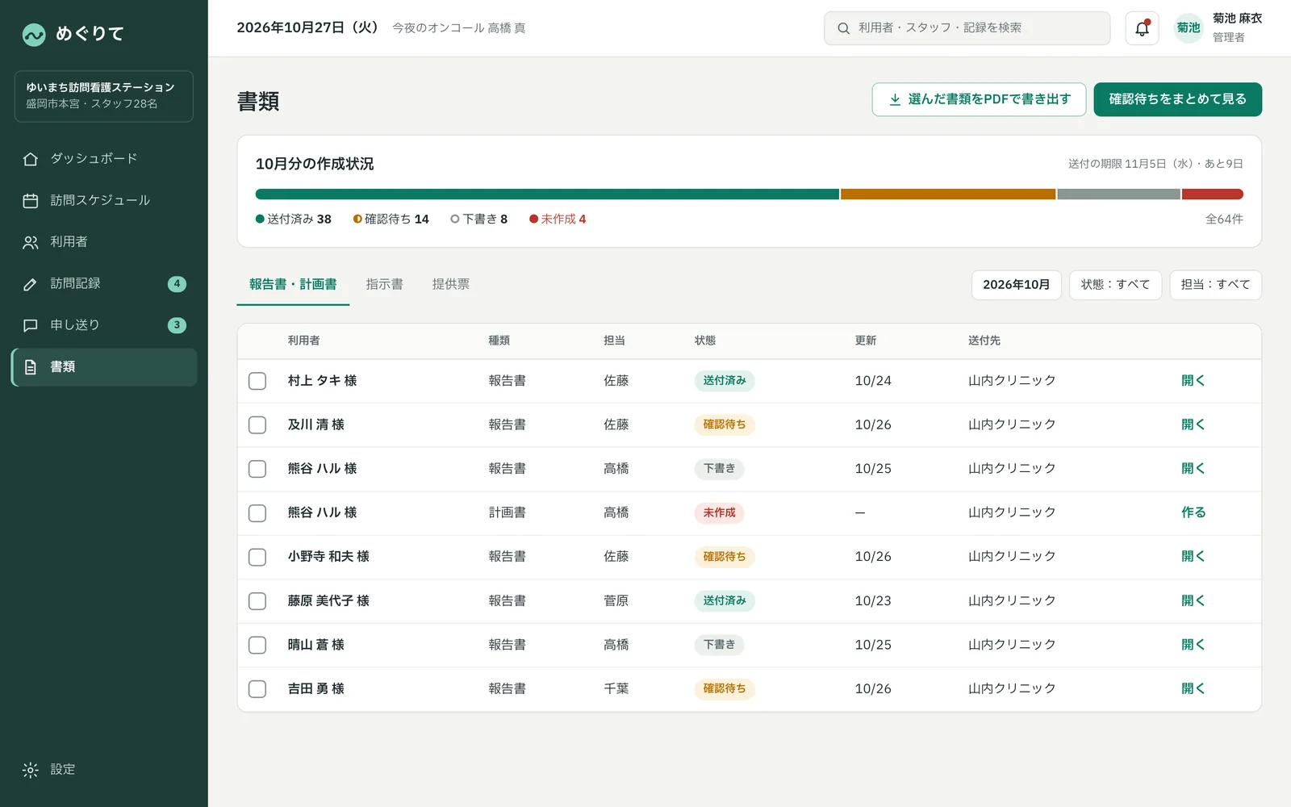The width and height of the screenshot is (1291, 807).
Task: Click 作る for 熊谷 ハル 計画書
Action: click(x=1193, y=512)
